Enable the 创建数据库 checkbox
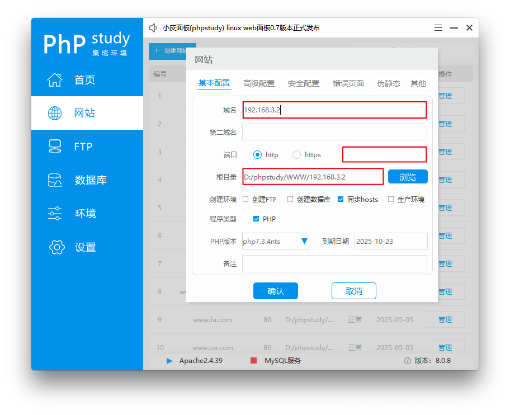This screenshot has width=510, height=415. click(x=290, y=199)
